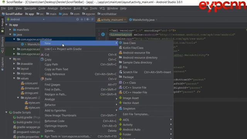Click the Paste clipboard icon

point(42,79)
